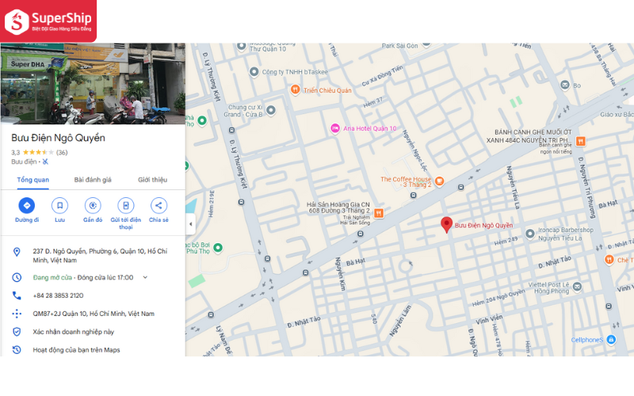Select Hải Sản Hoàng Gia restaurant marker
This screenshot has width=634, height=396.
pyautogui.click(x=379, y=213)
